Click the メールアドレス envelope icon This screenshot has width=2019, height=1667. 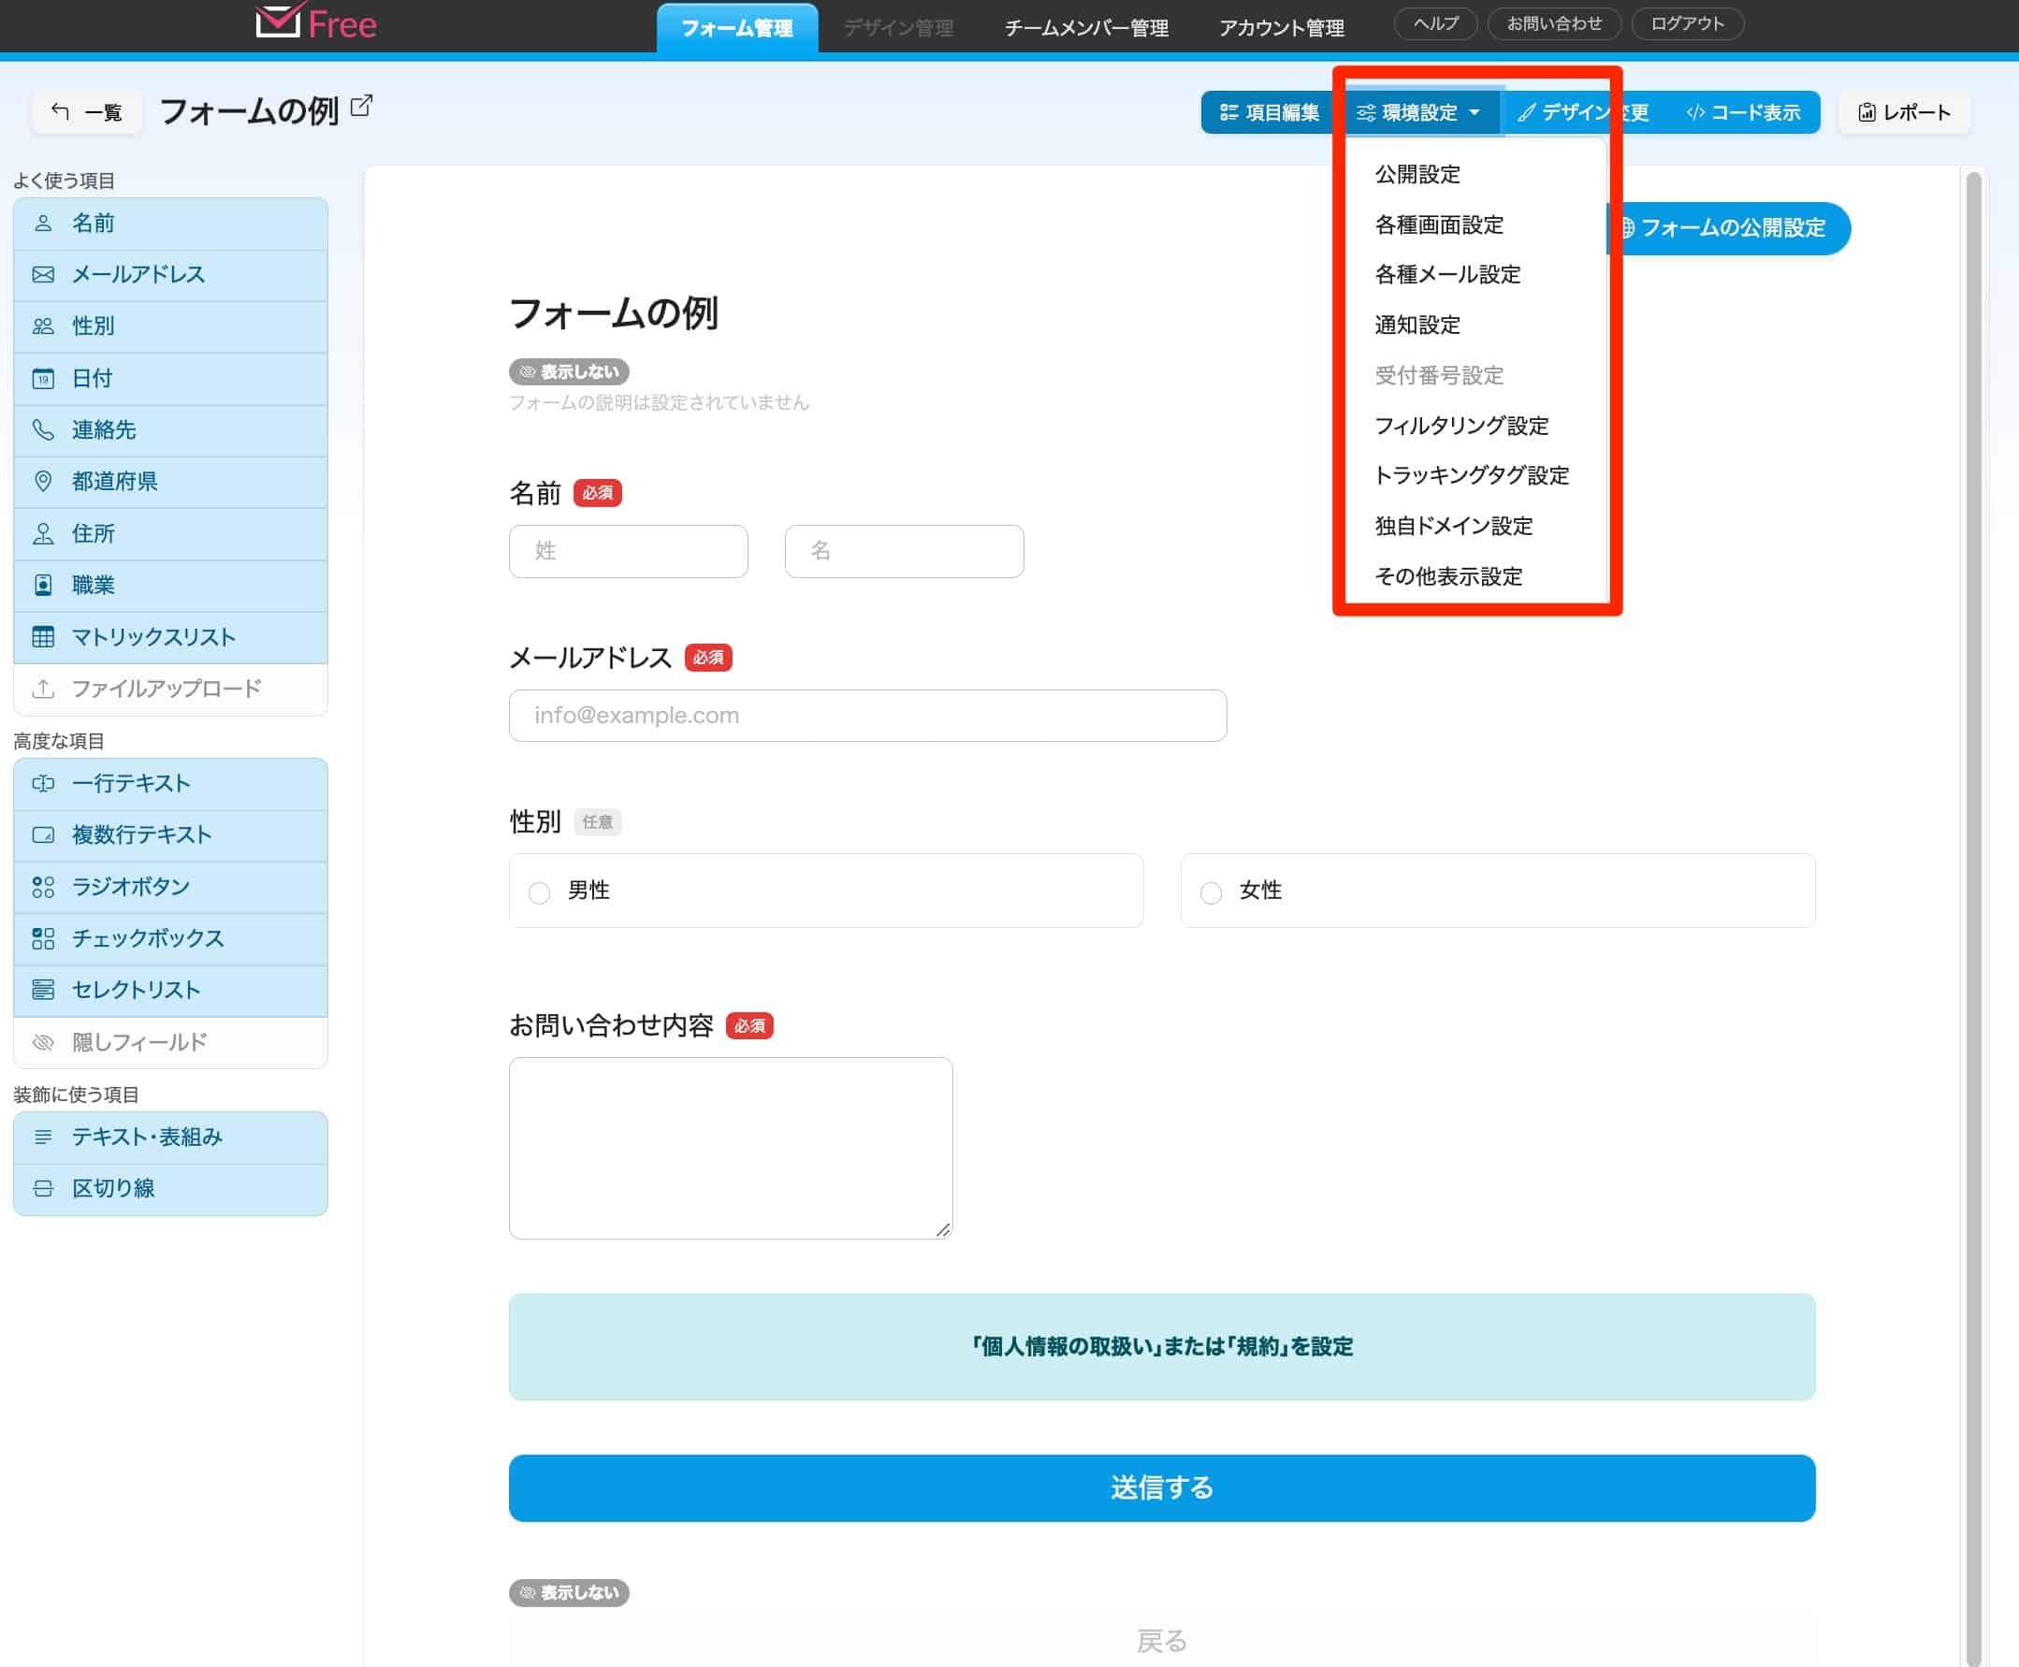pyautogui.click(x=42, y=275)
